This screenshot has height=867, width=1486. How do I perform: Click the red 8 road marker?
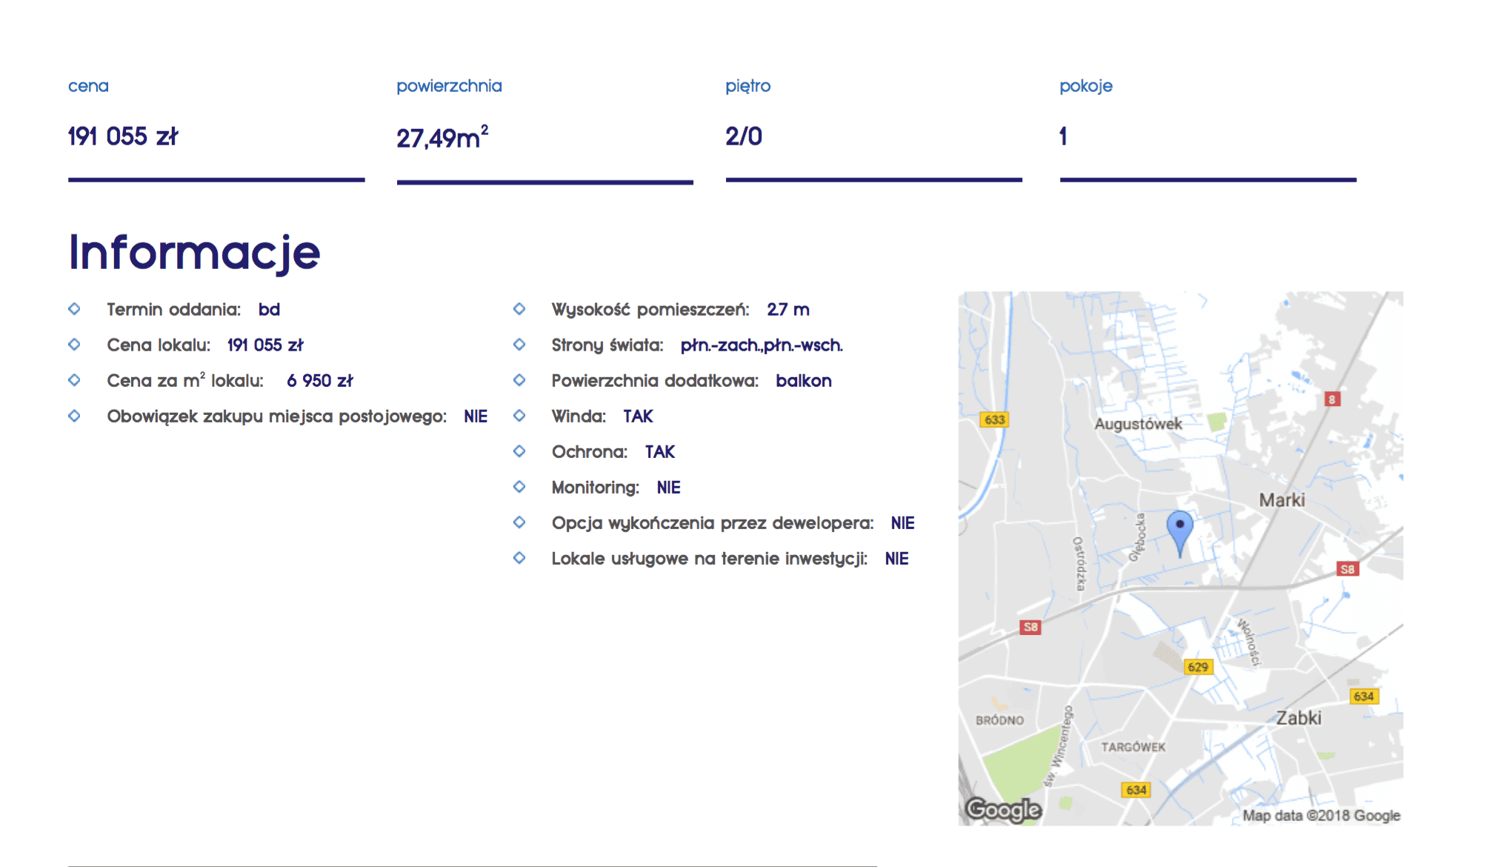coord(1332,399)
